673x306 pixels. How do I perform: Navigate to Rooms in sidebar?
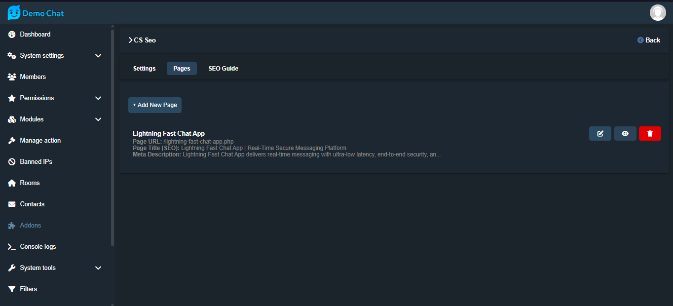[x=30, y=183]
